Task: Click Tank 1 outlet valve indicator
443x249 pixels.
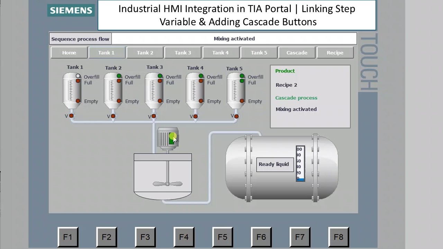Action: (x=72, y=116)
